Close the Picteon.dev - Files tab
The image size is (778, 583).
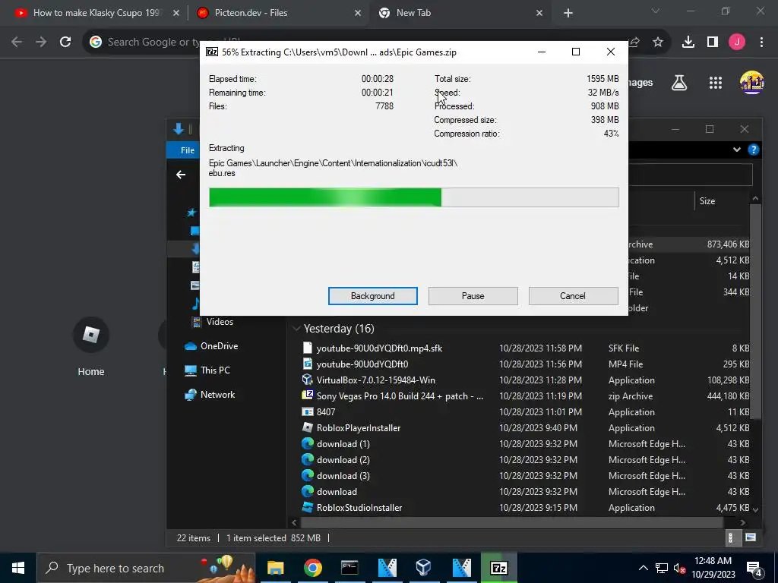(357, 13)
